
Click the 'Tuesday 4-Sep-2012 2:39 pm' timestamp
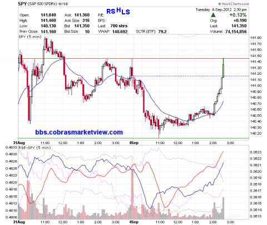(221, 10)
